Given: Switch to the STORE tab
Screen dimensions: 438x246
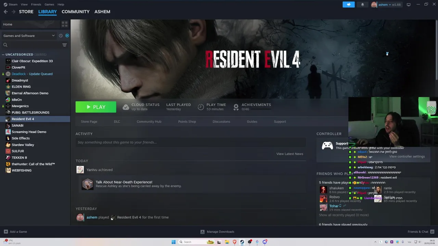Looking at the screenshot, I should pos(26,12).
